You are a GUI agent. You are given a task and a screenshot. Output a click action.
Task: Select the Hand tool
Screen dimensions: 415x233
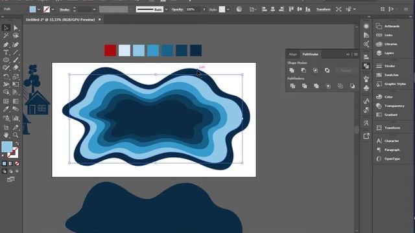coord(6,135)
